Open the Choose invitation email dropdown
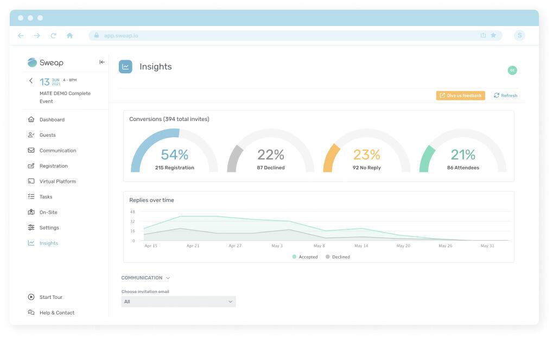Image resolution: width=553 pixels, height=339 pixels. 178,302
